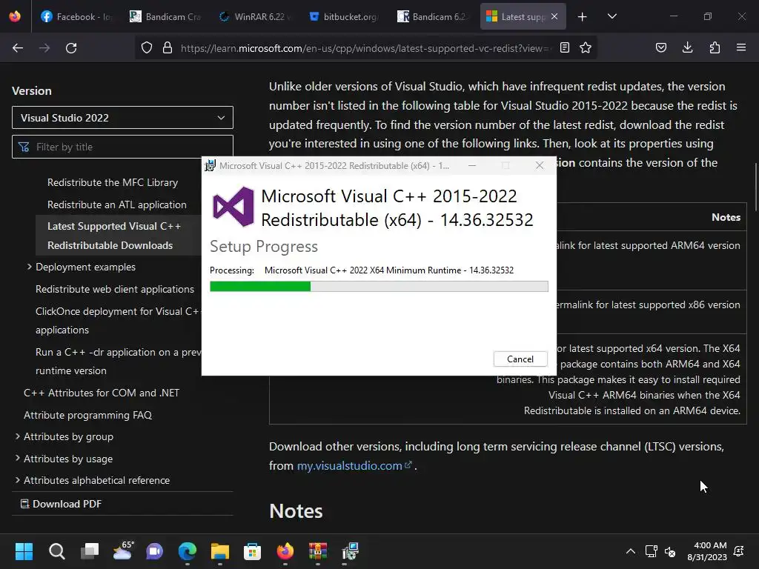Open the weather widget
The width and height of the screenshot is (759, 569).
(122, 550)
